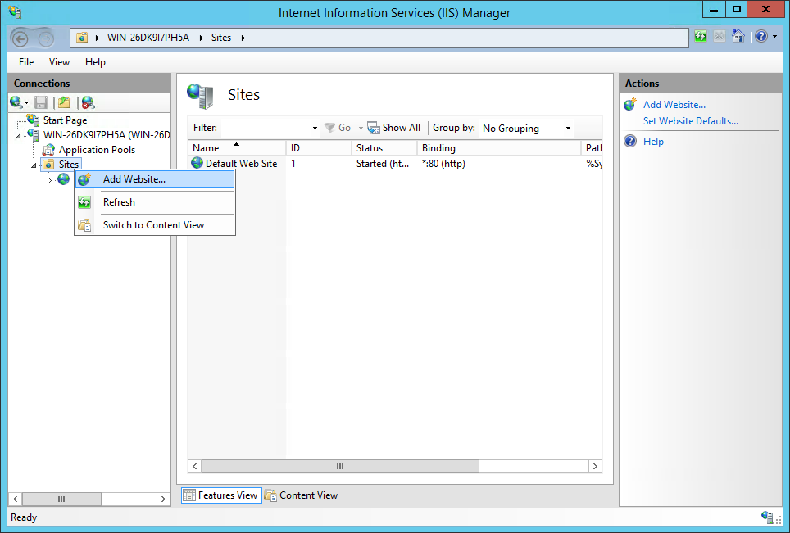Image resolution: width=790 pixels, height=533 pixels.
Task: Select Start Page in the Connections tree
Action: (x=65, y=120)
